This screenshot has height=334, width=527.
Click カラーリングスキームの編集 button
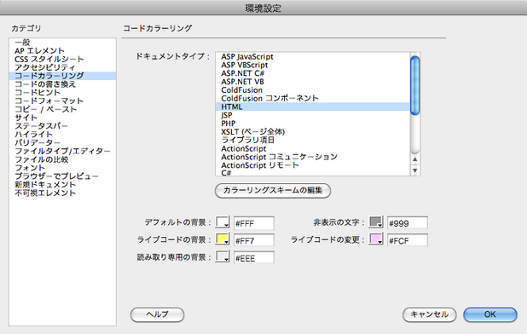[273, 191]
